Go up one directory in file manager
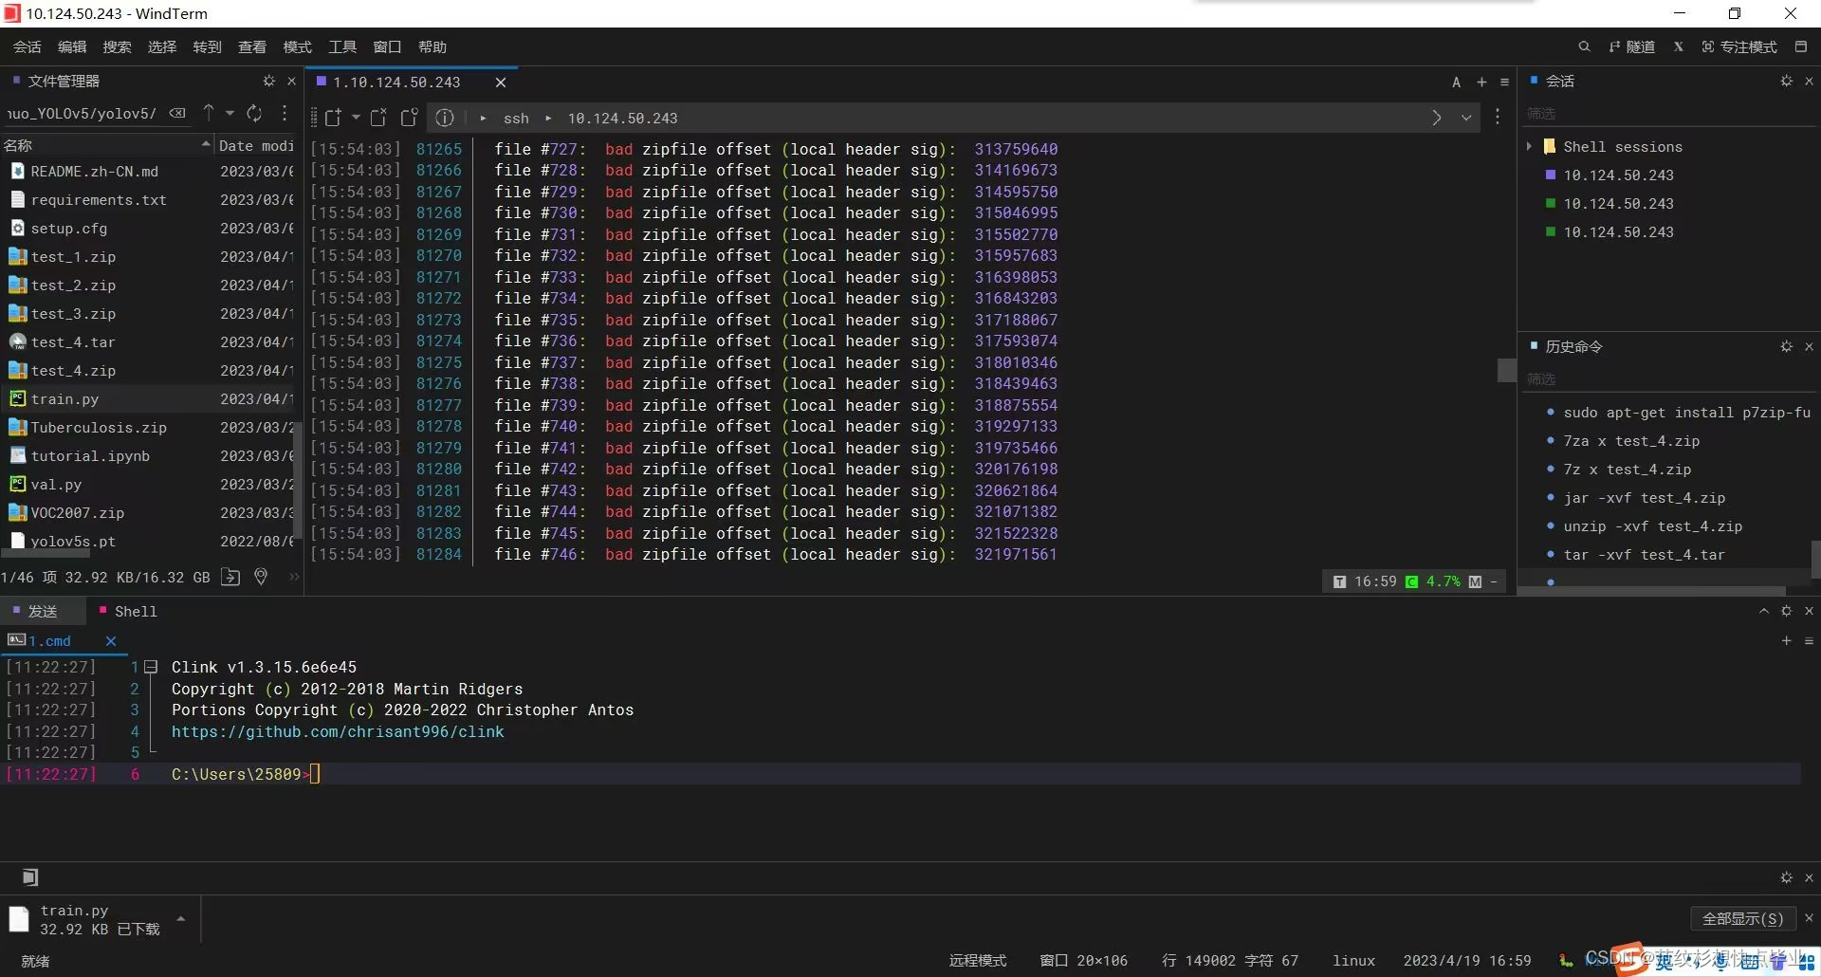The width and height of the screenshot is (1821, 977). pos(209,113)
